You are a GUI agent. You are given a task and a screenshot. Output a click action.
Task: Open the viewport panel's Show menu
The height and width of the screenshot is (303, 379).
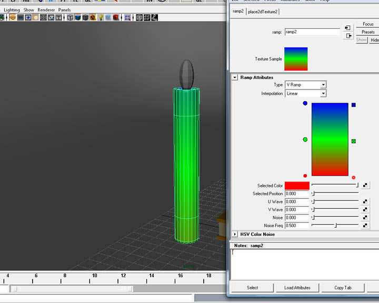[28, 10]
